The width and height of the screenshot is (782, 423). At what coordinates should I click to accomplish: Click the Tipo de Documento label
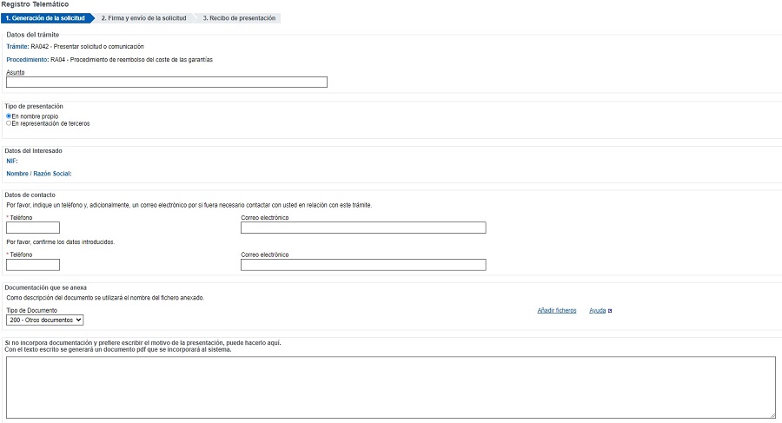[x=32, y=310]
